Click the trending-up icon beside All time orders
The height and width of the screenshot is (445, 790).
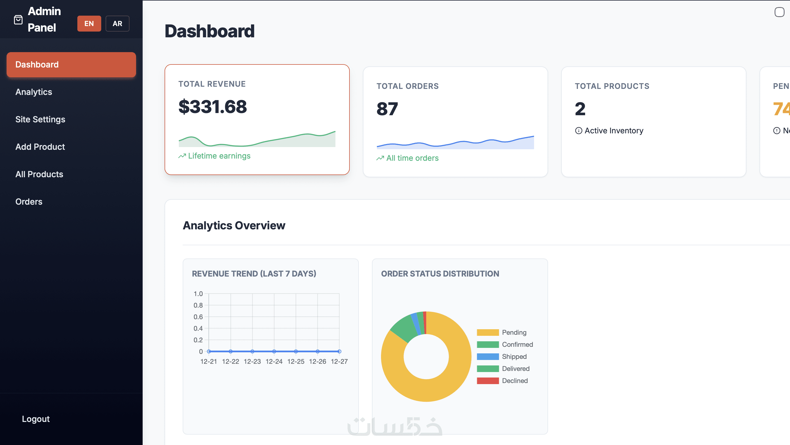pyautogui.click(x=380, y=158)
